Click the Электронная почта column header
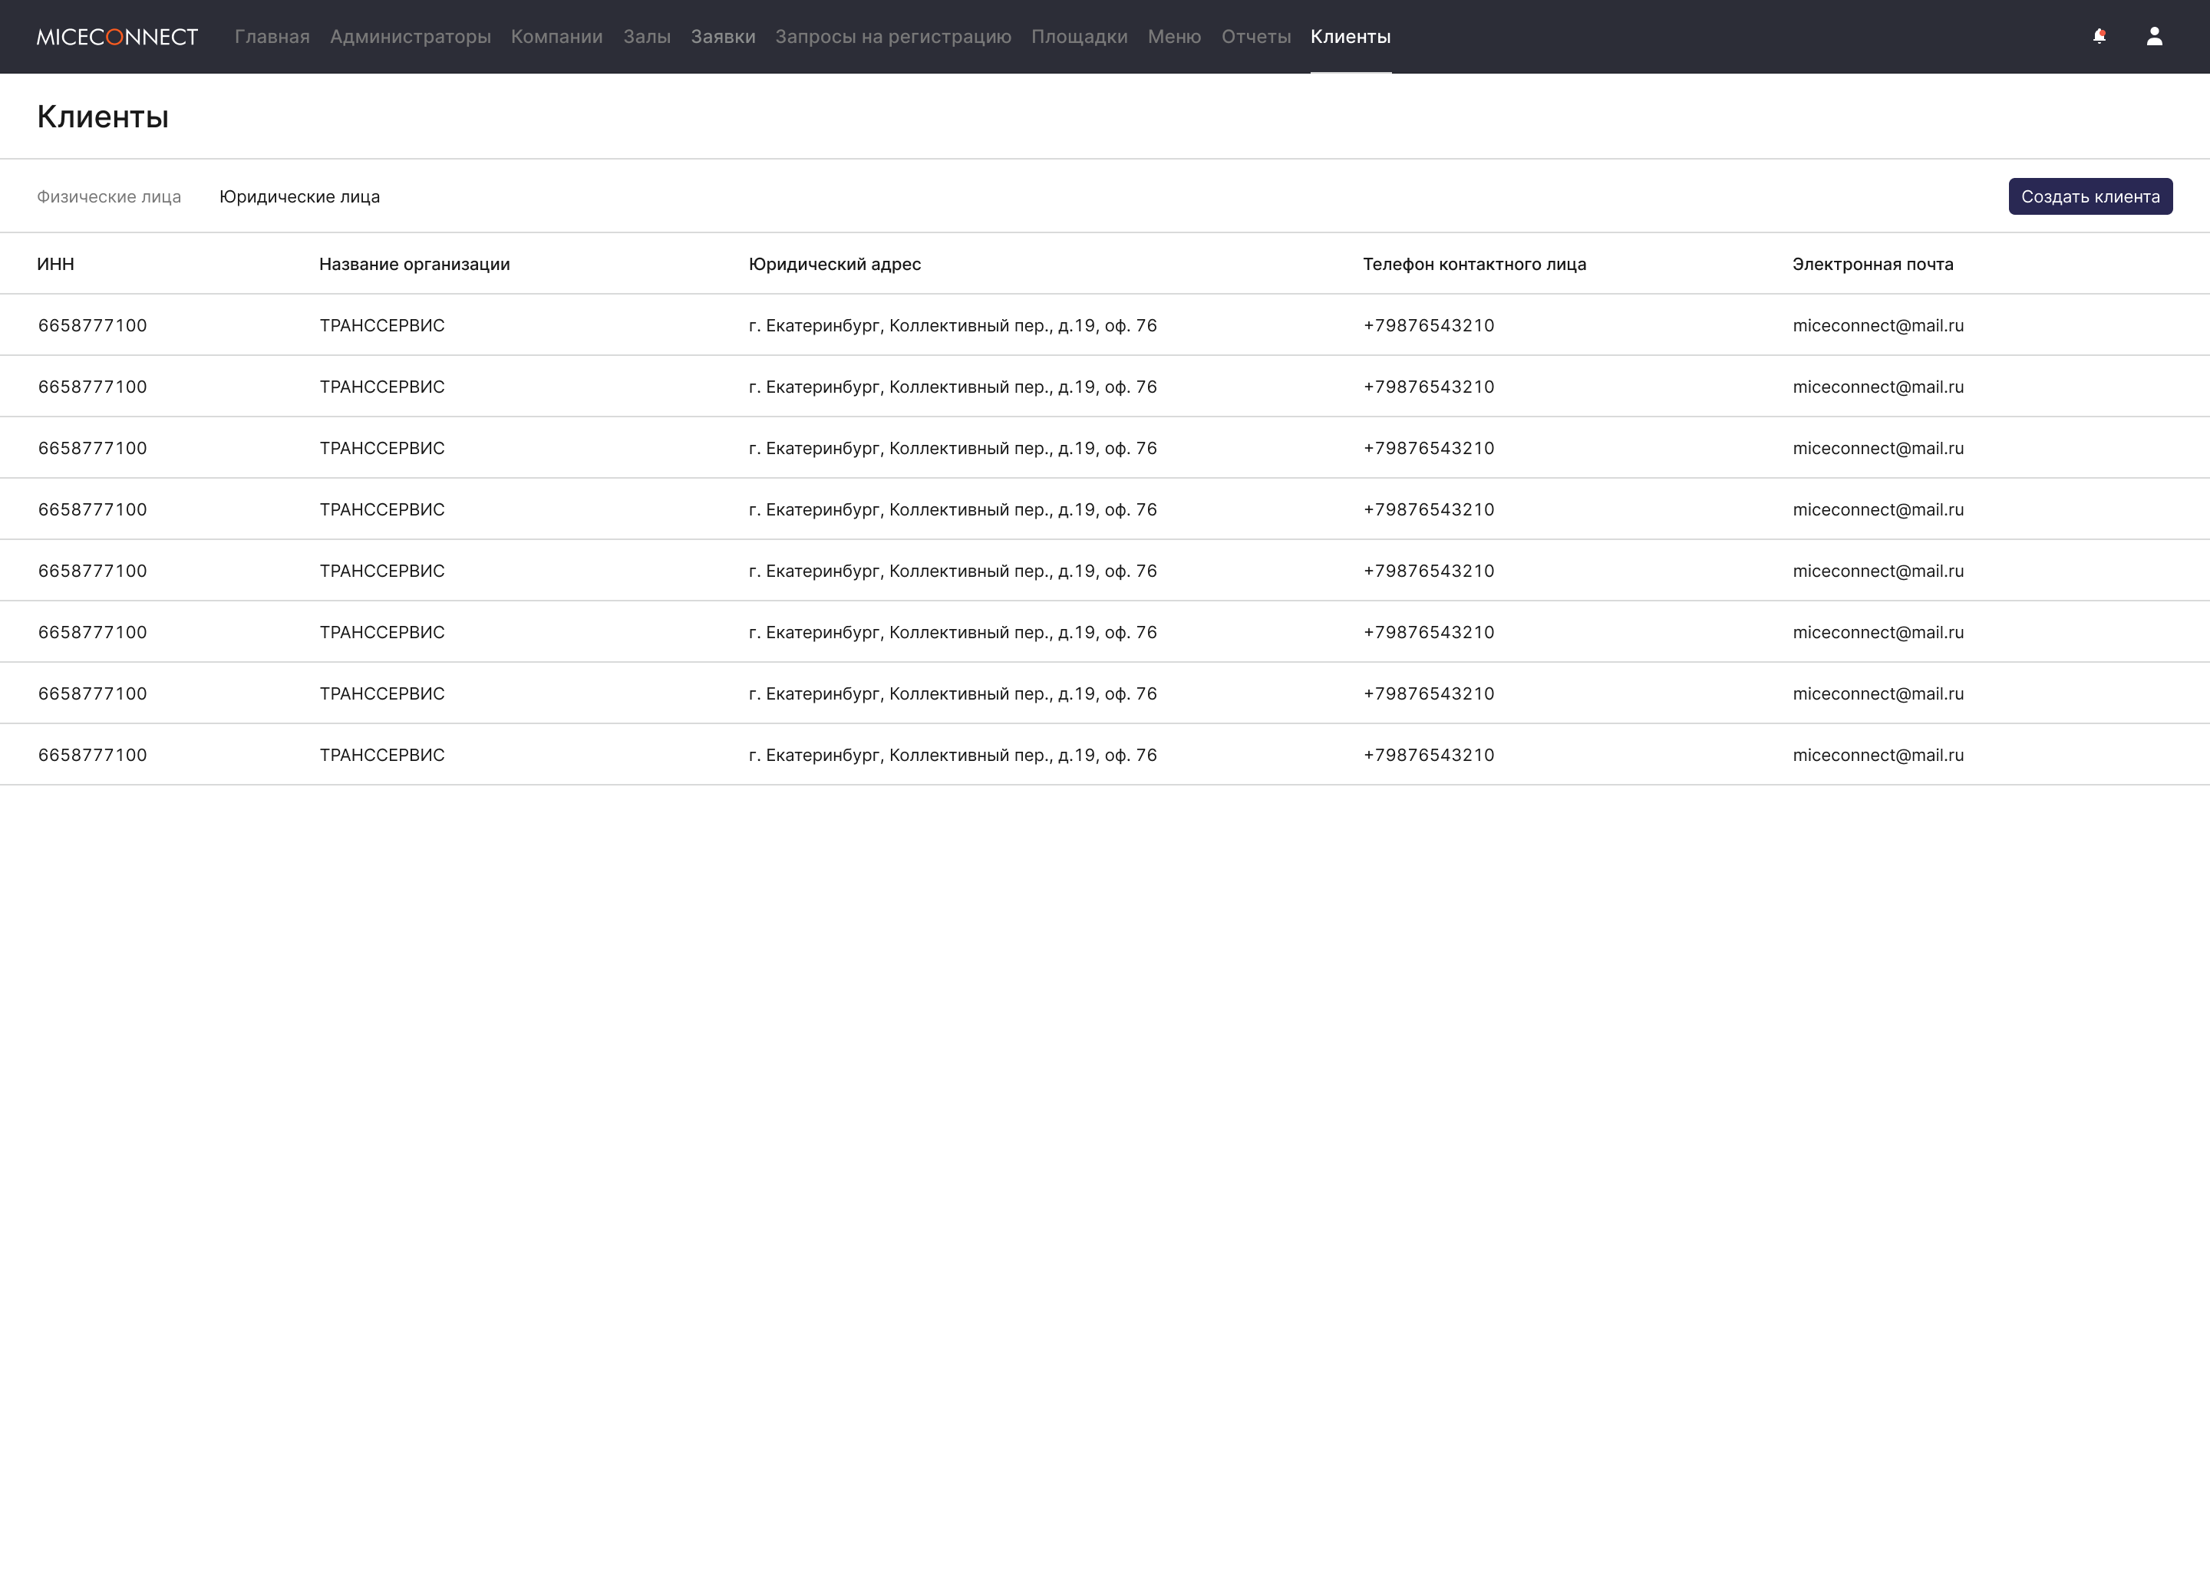2210x1571 pixels. pos(1872,264)
